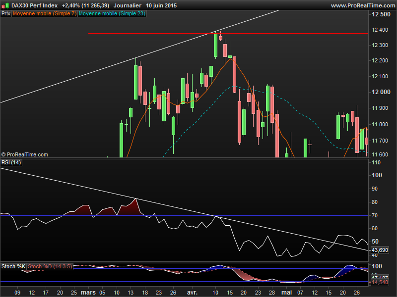
Task: Click the mai month label on time axis
Action: click(287, 293)
